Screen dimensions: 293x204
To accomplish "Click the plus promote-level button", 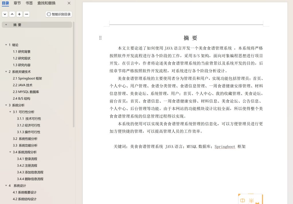I will click(19, 14).
